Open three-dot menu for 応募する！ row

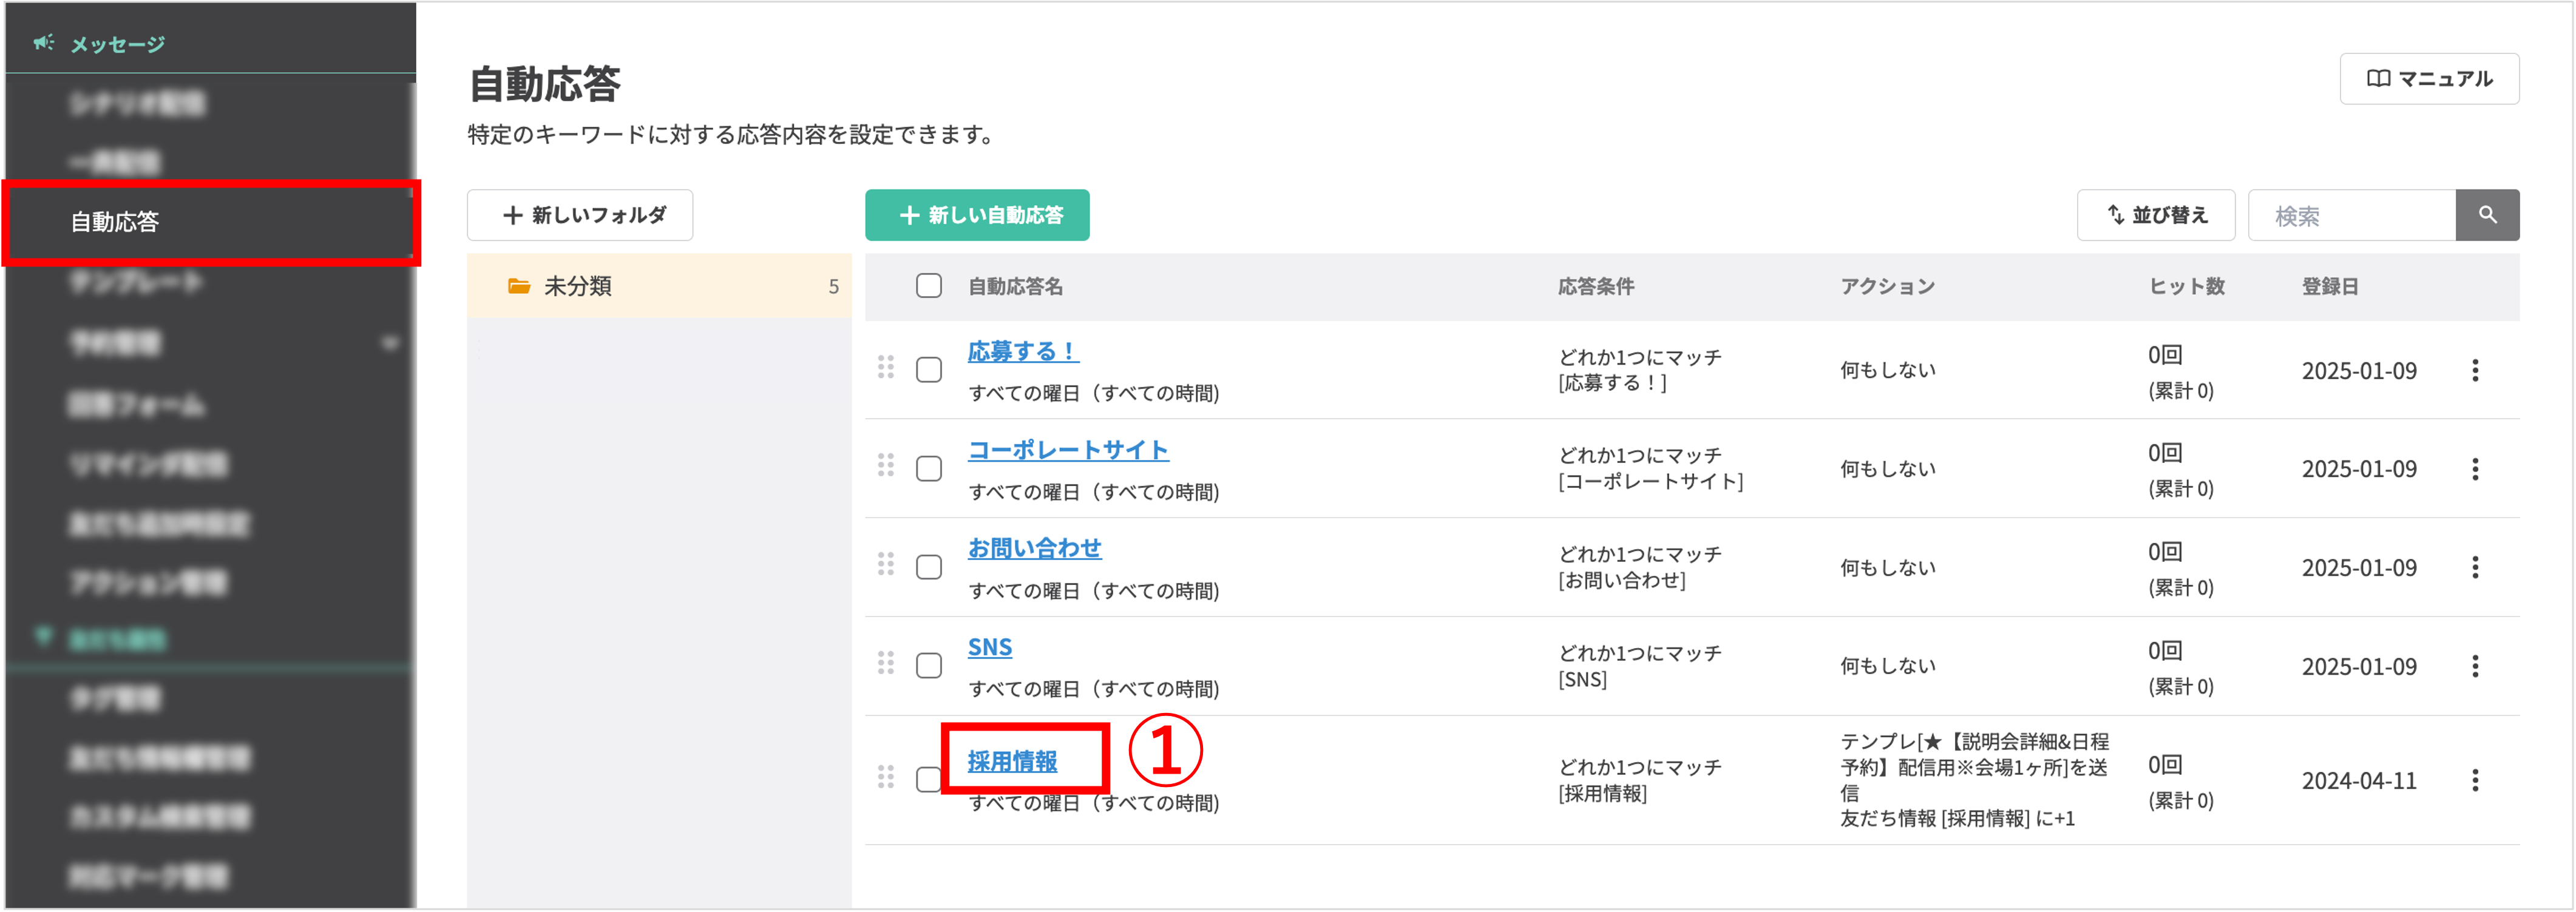pyautogui.click(x=2475, y=370)
